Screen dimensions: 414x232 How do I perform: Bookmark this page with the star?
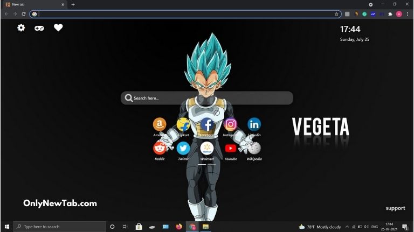336,14
